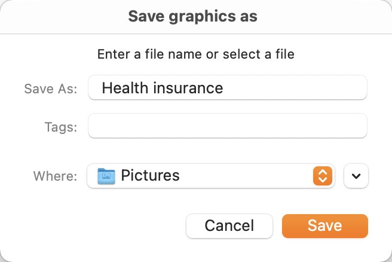Select the Pictures destination text
The image size is (392, 262).
[150, 175]
